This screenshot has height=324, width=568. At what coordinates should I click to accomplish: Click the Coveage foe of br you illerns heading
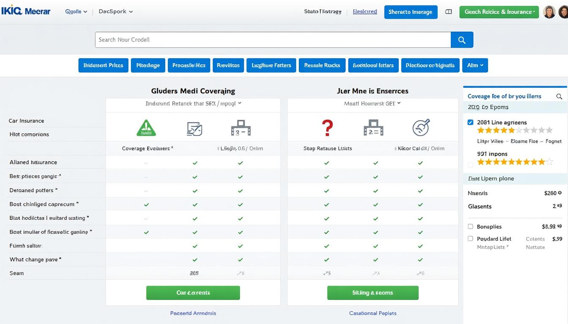point(504,96)
